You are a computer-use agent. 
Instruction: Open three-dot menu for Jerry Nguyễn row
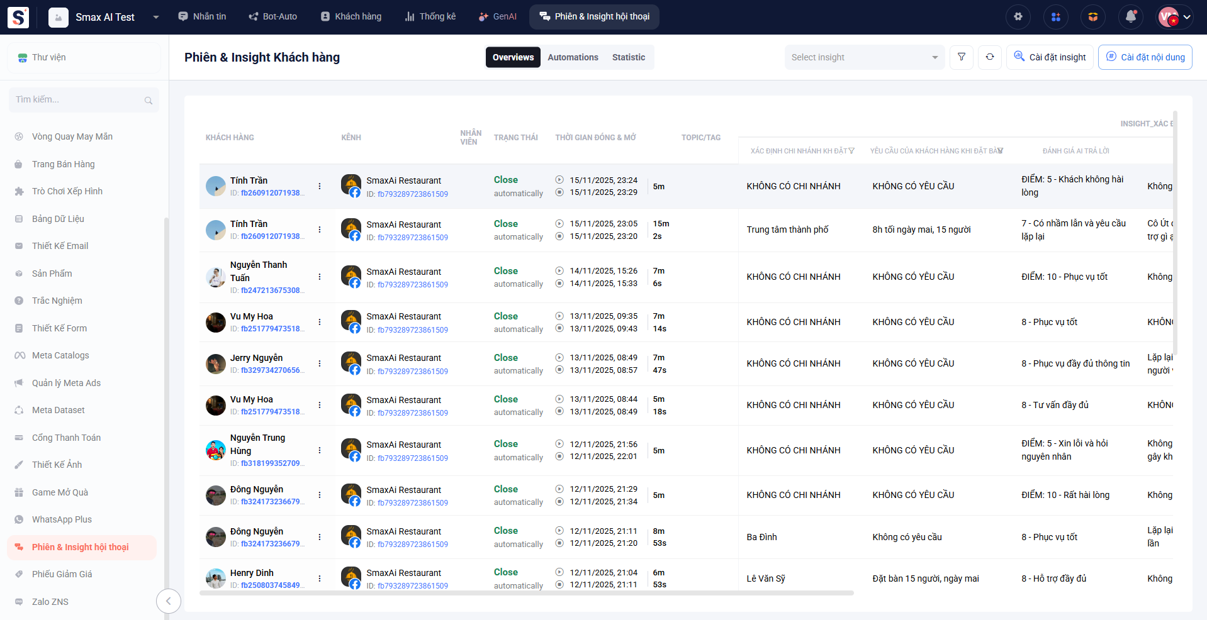point(320,363)
